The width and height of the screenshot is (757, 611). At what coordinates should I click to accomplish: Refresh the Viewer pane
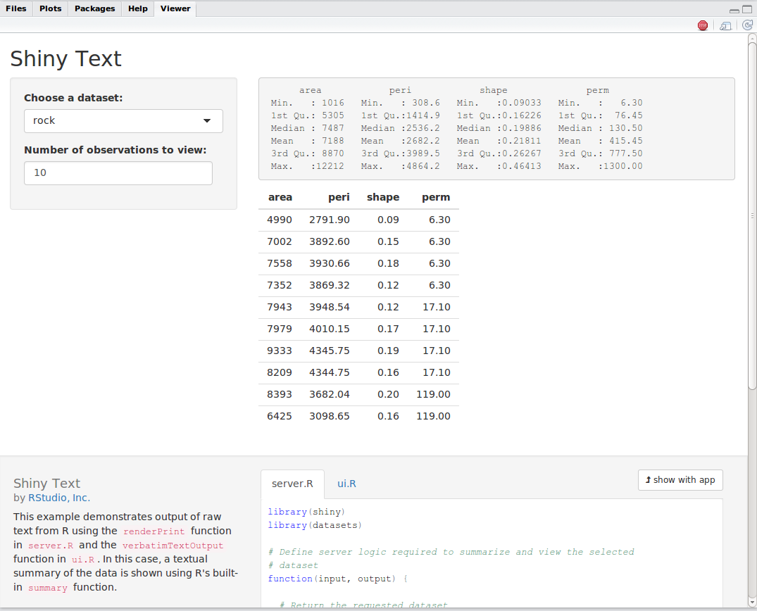(747, 25)
